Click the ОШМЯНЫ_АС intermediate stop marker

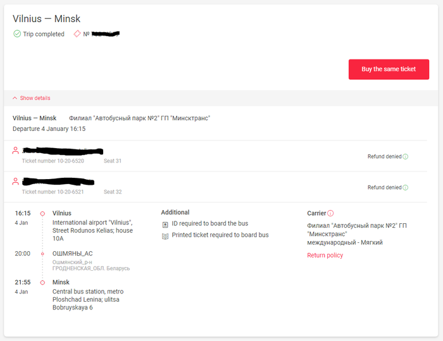point(42,254)
